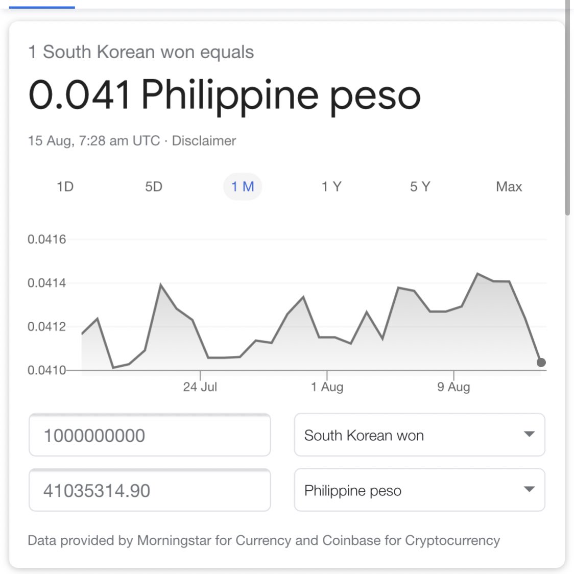Click the latest data point dot on chart

541,363
